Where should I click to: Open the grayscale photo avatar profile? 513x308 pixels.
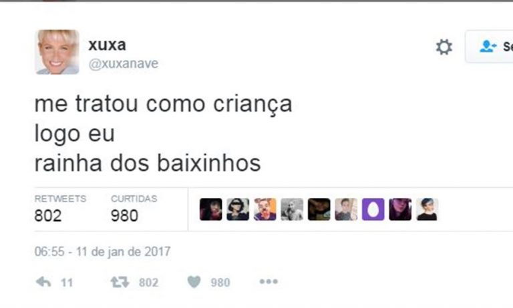pyautogui.click(x=292, y=209)
